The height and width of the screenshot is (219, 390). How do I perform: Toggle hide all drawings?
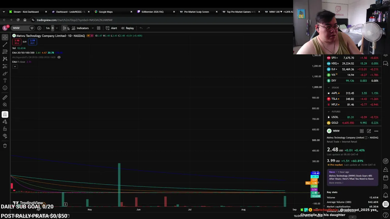[5, 136]
